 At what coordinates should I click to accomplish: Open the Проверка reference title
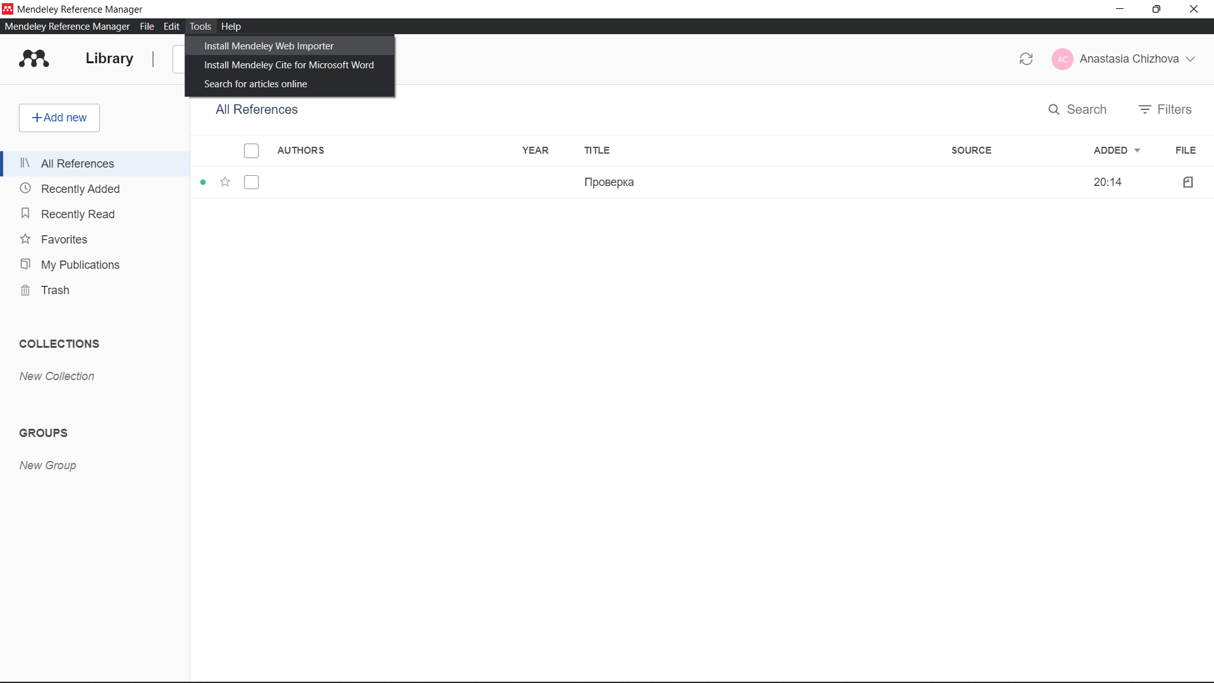click(609, 182)
